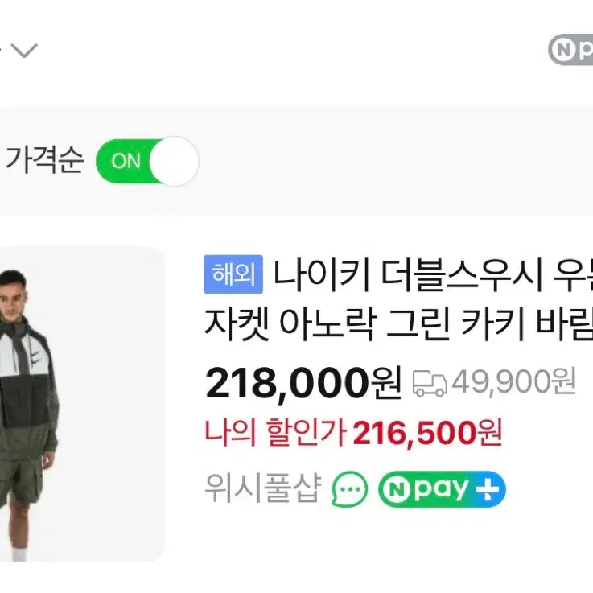
Task: Click the blue plus symbol on Npay badge
Action: (489, 489)
